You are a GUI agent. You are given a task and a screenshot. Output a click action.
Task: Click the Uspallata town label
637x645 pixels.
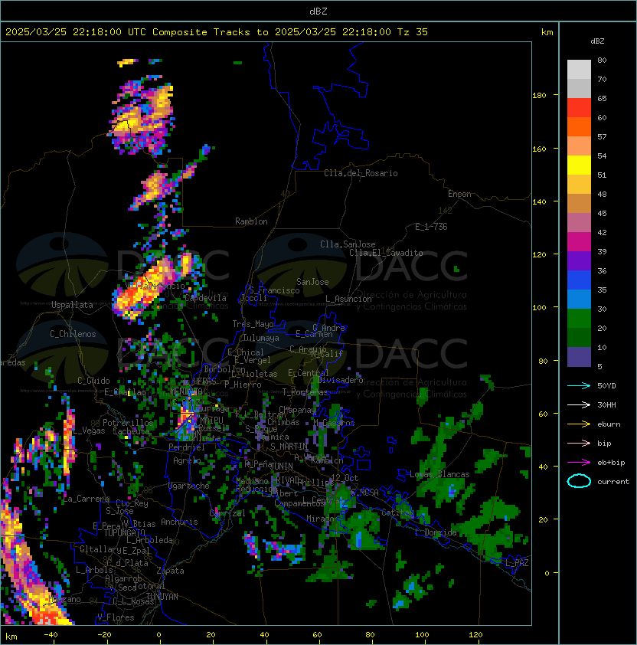click(x=72, y=305)
